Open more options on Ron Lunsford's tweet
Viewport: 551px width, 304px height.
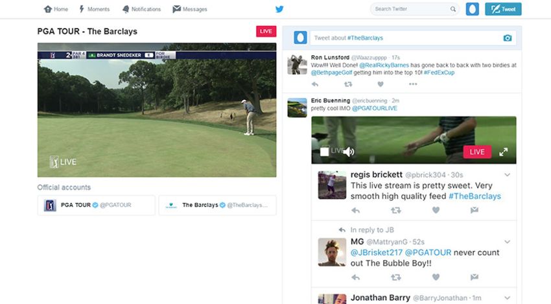(413, 84)
